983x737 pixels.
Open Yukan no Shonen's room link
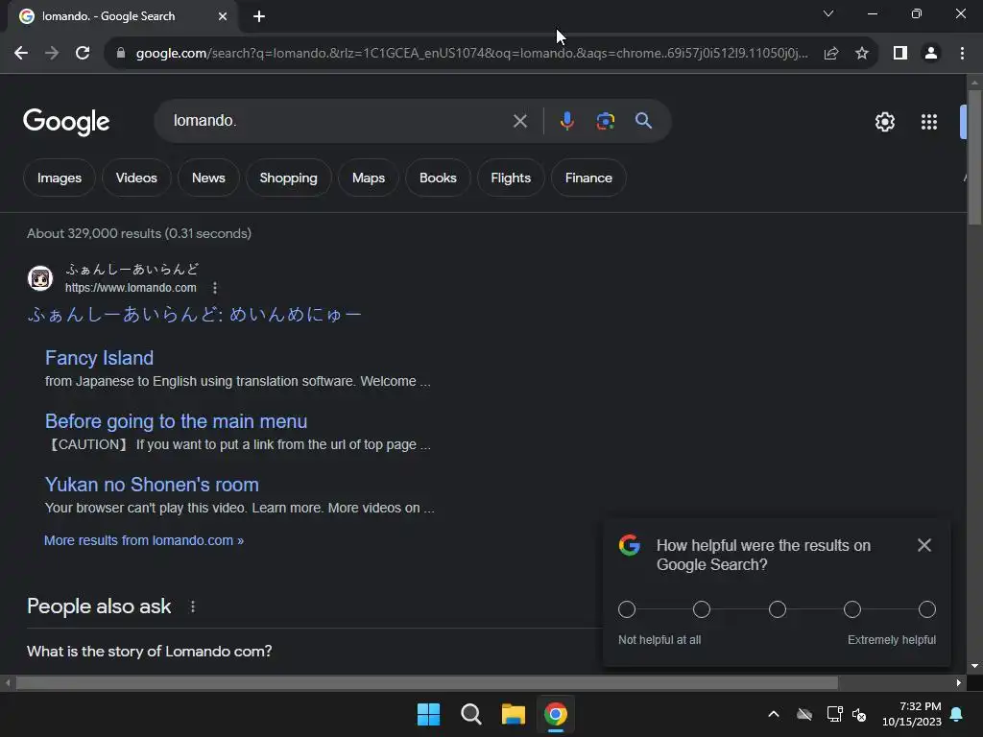[152, 485]
